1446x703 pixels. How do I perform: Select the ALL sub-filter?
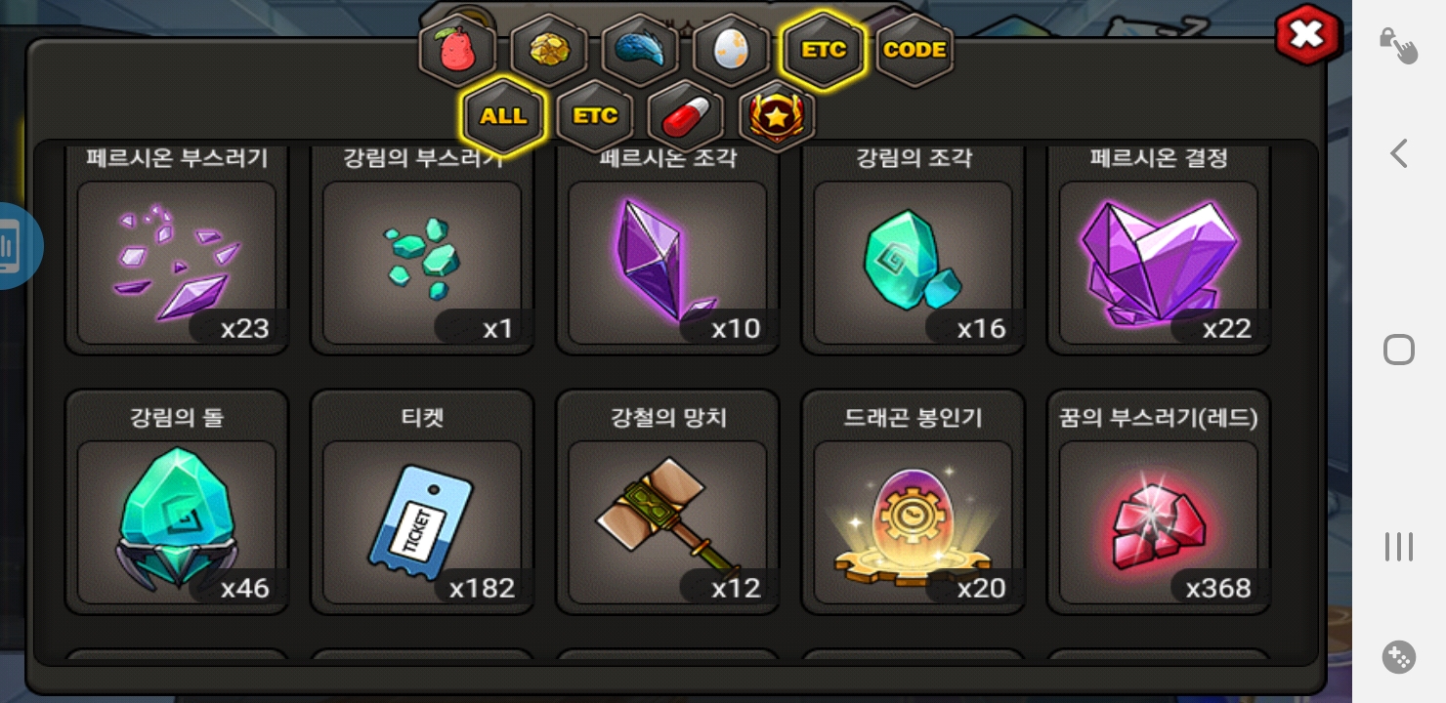[503, 116]
